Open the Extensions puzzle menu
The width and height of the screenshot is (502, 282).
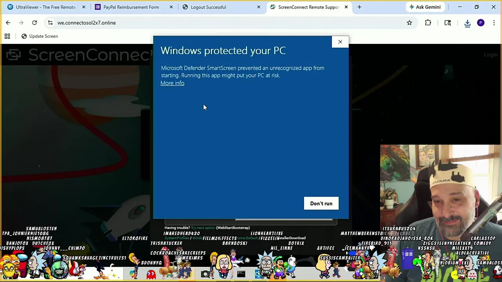point(428,23)
